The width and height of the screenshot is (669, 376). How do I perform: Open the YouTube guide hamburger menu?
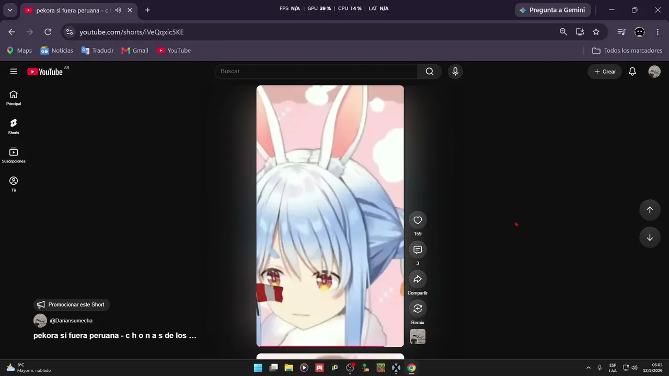click(14, 72)
